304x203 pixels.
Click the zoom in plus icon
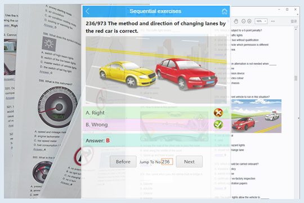(x=249, y=21)
